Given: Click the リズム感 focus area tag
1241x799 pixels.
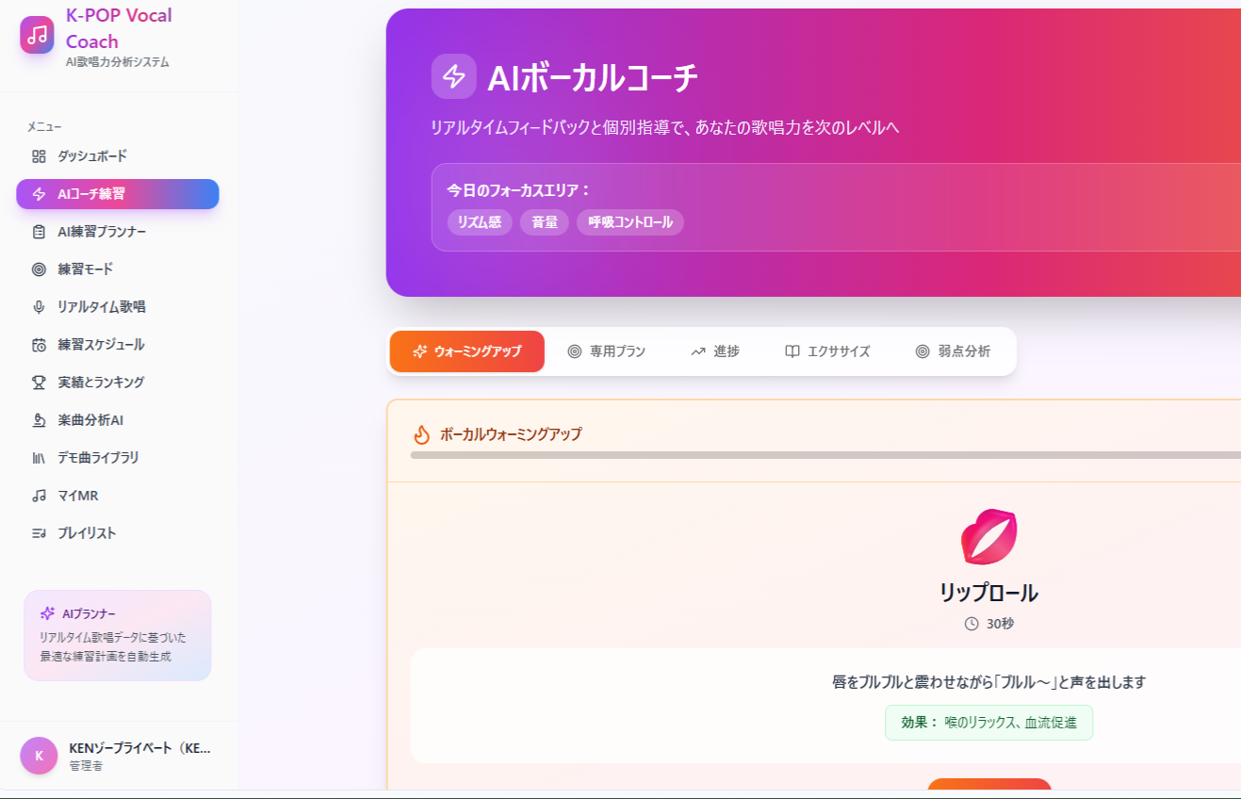Looking at the screenshot, I should pos(480,222).
